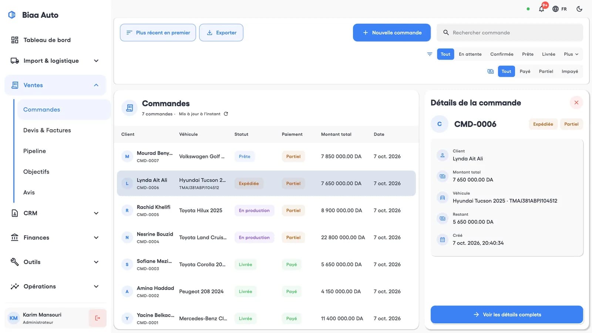Image resolution: width=592 pixels, height=333 pixels.
Task: Filter payments by Impayé
Action: tap(569, 71)
